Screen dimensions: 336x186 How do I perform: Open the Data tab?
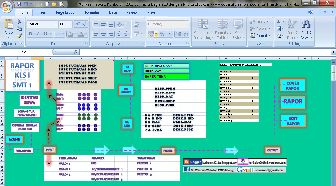coord(113,12)
